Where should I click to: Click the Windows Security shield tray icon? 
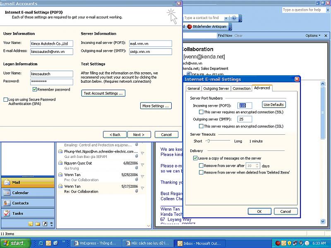[290, 243]
